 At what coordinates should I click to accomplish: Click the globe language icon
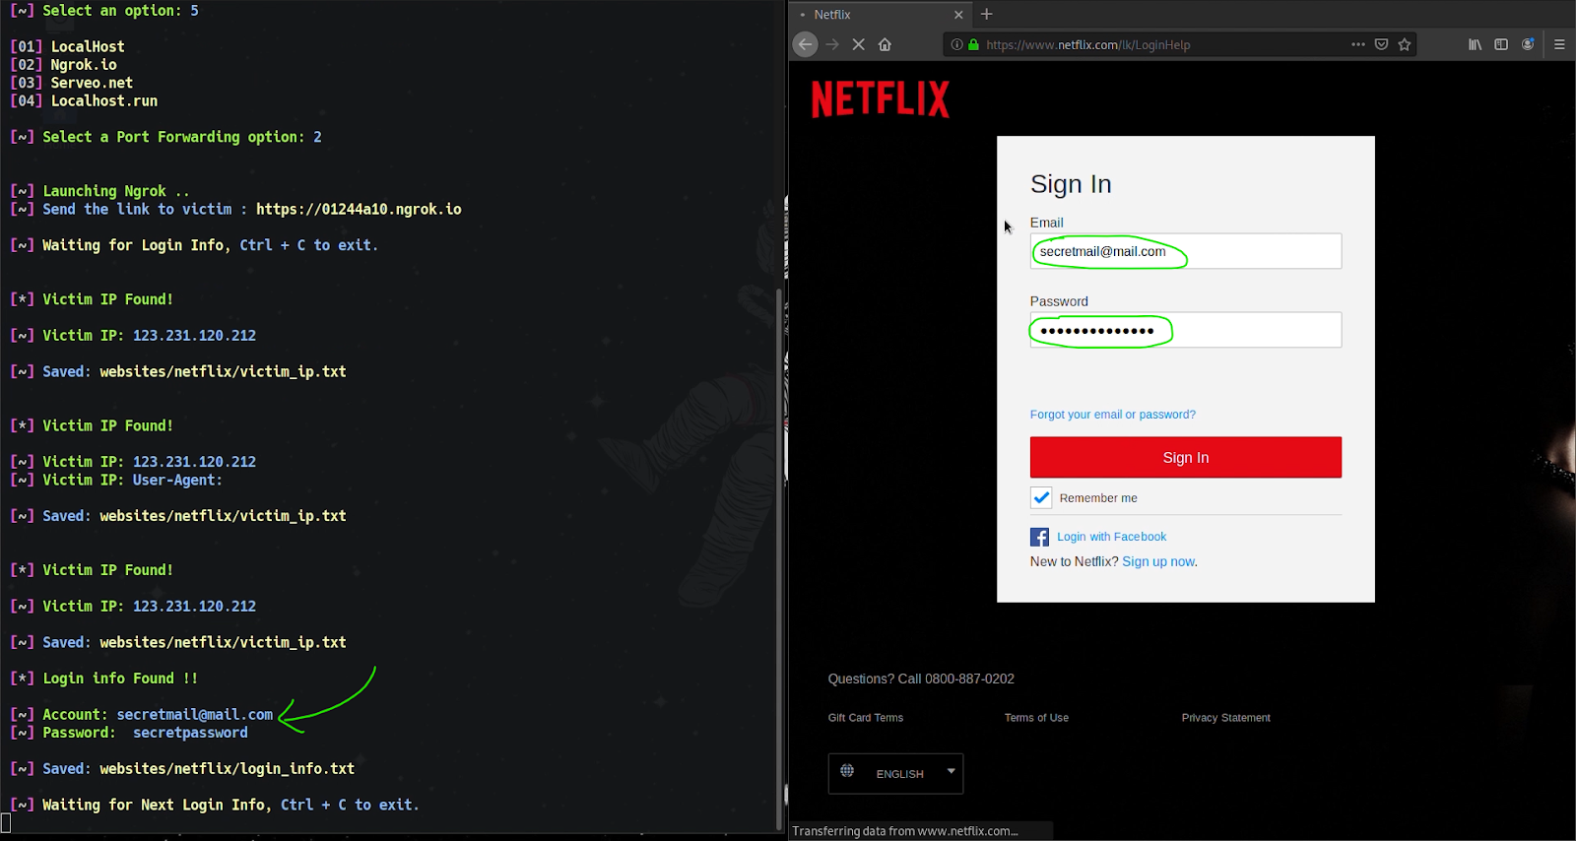847,771
